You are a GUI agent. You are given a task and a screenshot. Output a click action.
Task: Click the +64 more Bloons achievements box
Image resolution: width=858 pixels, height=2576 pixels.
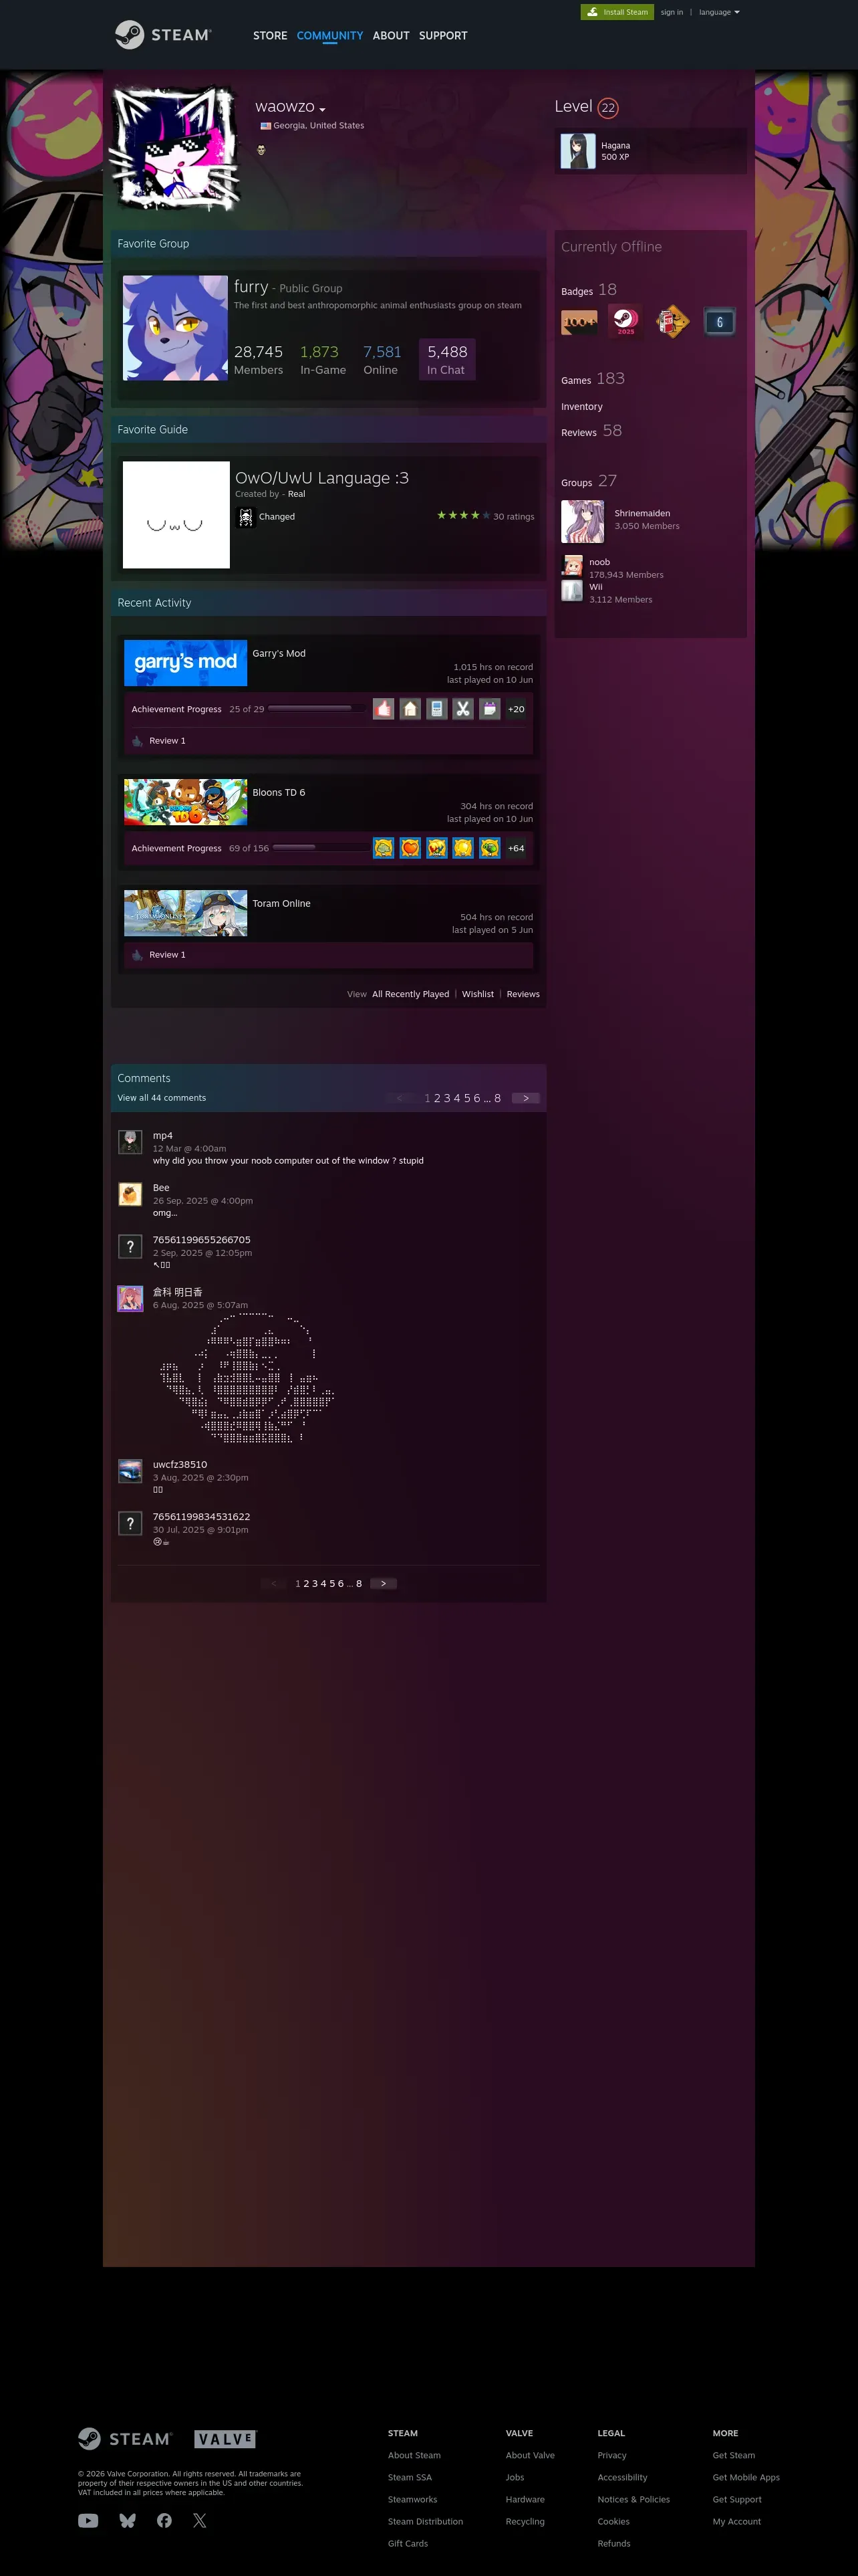515,848
